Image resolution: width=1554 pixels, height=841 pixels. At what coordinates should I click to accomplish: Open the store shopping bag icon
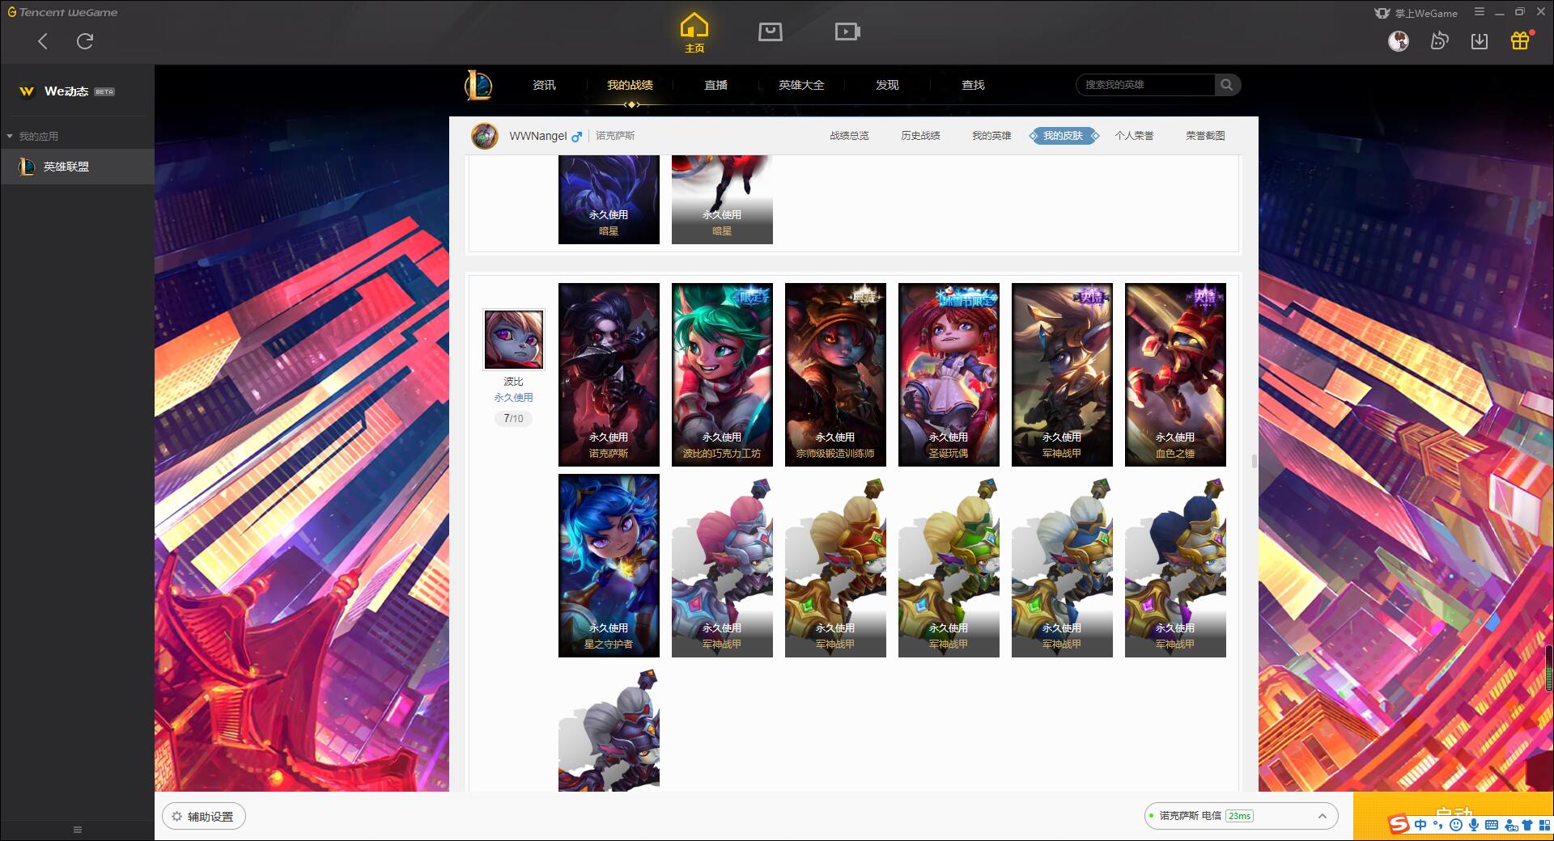[x=770, y=32]
